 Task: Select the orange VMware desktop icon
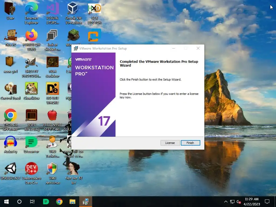pyautogui.click(x=95, y=35)
